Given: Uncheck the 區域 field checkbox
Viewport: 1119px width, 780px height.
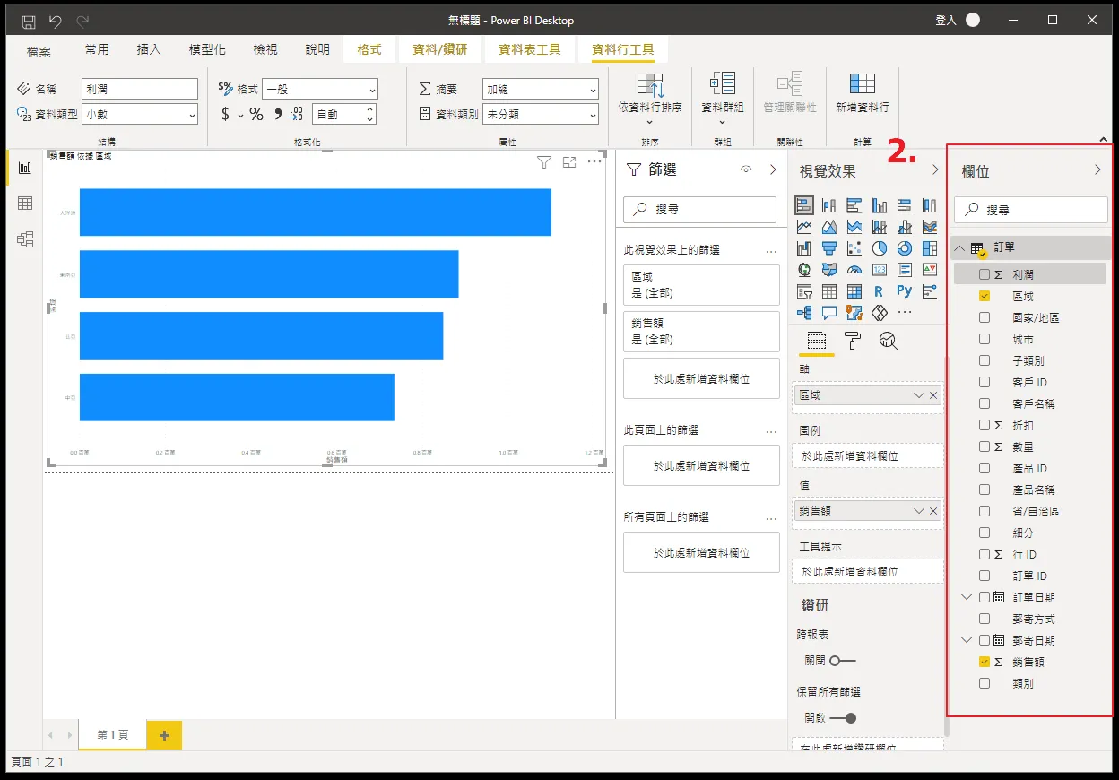Looking at the screenshot, I should point(985,296).
